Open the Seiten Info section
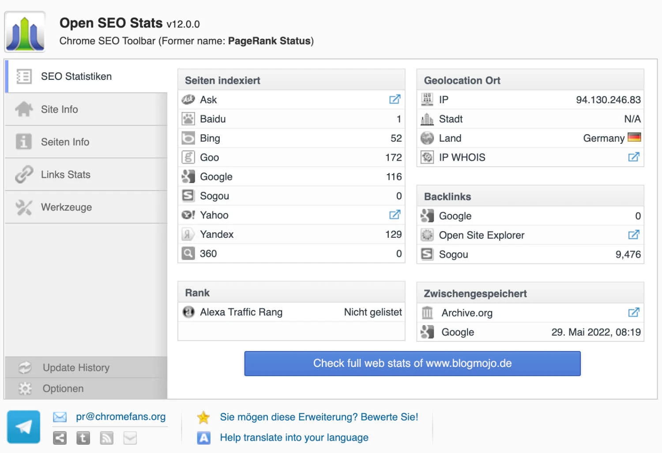 [64, 142]
